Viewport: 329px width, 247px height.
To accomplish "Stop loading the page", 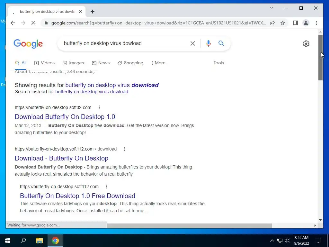I will coord(33,23).
